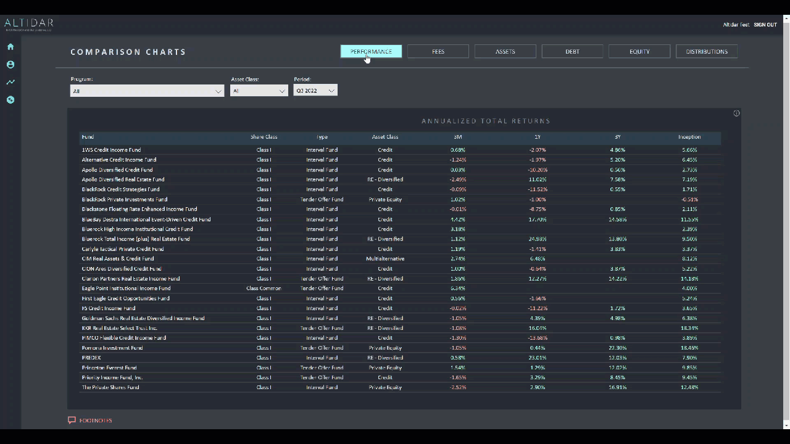Select the 1WS Credit Income Fund row
The width and height of the screenshot is (790, 444).
pos(401,150)
